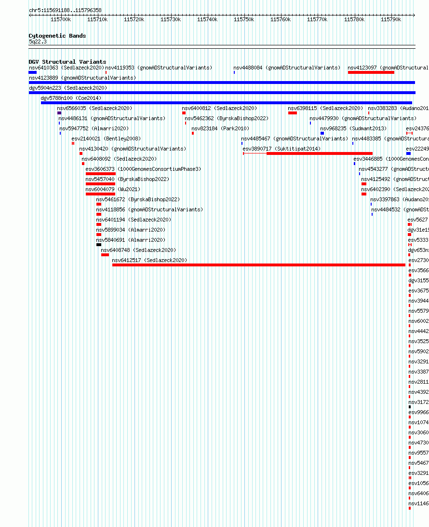Viewport: 429px width, 527px height.
Task: Click the 115760k ruler tick label
Action: [280, 19]
